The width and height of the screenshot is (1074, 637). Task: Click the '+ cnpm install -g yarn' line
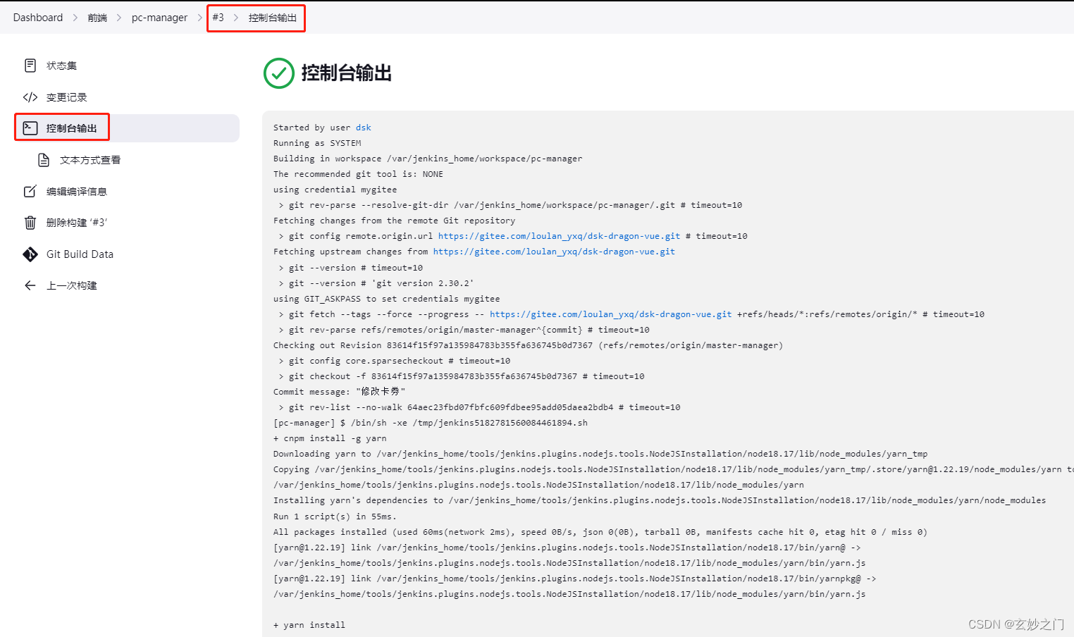pyautogui.click(x=330, y=438)
